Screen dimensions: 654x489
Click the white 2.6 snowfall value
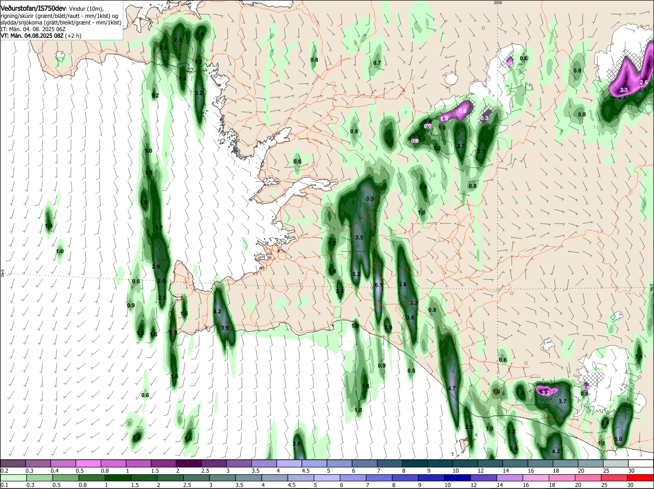[x=644, y=82]
